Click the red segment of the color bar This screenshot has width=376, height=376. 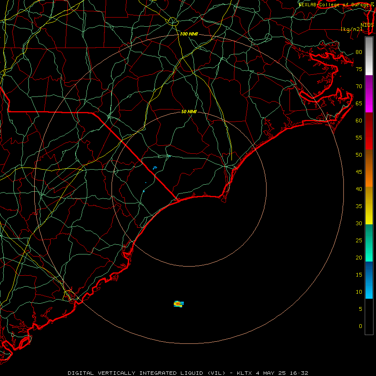pos(369,131)
